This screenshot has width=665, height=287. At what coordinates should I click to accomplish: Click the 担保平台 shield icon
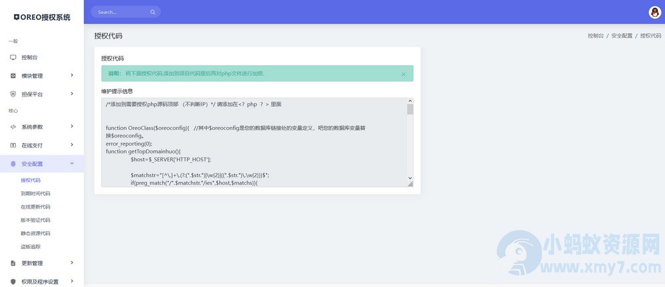[x=13, y=94]
